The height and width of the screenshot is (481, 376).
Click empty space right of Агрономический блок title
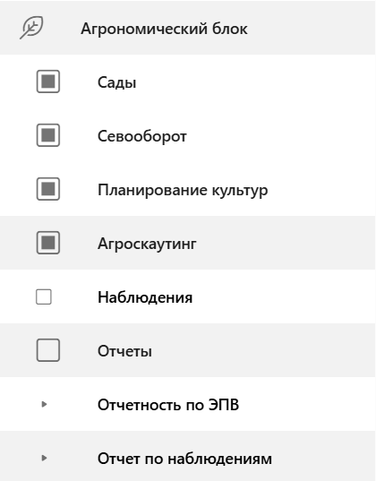coord(310,28)
